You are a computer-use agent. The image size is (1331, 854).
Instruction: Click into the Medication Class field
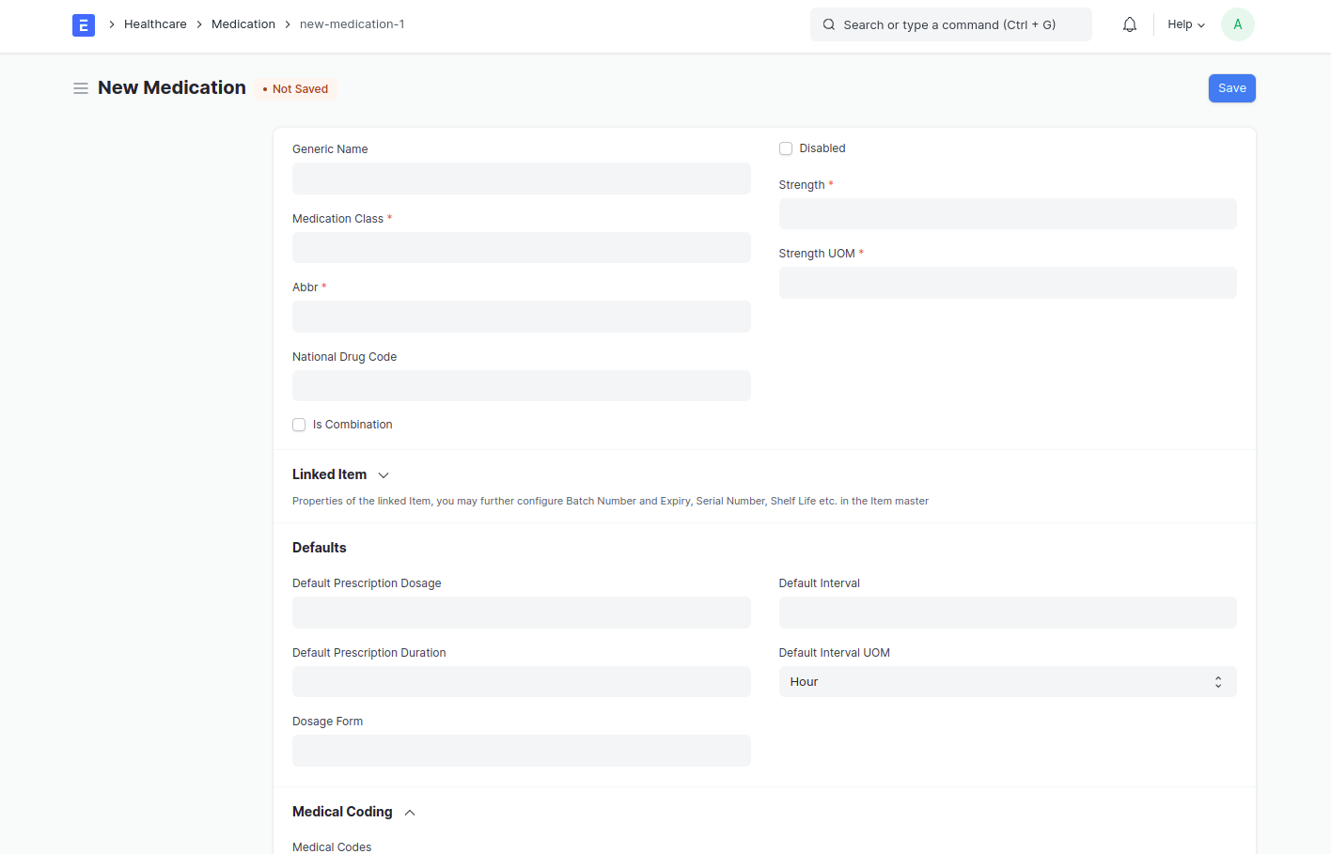(522, 248)
